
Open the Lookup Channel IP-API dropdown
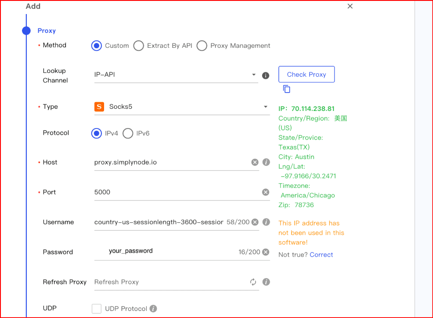176,75
